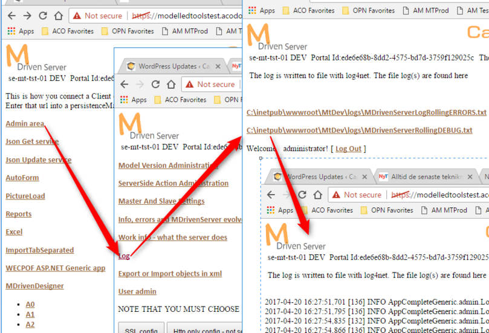Image resolution: width=489 pixels, height=333 pixels.
Task: Open ImportTabSeparated link
Action: point(40,250)
